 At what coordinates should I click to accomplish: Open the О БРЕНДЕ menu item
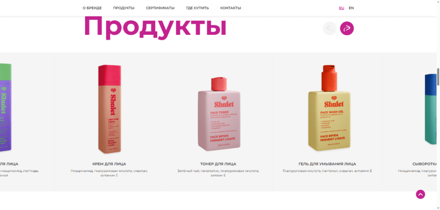(x=92, y=8)
